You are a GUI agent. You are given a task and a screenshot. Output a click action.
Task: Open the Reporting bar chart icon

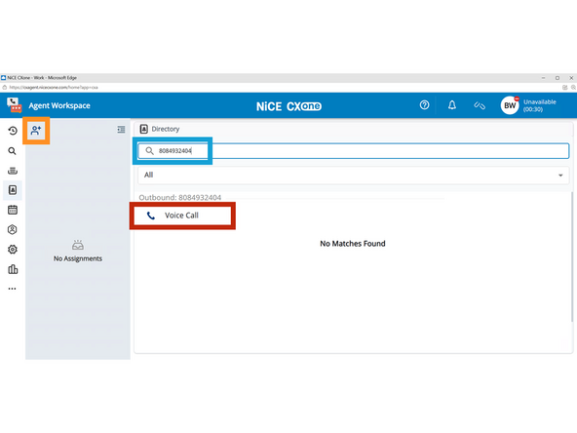[13, 269]
